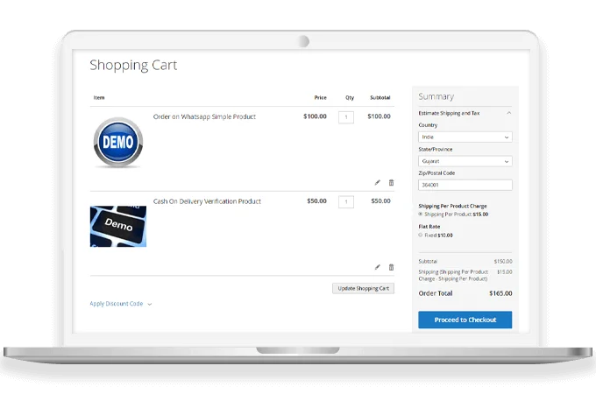Choose the Flat Rate Fixed $10.00 option
The height and width of the screenshot is (394, 596).
click(421, 235)
